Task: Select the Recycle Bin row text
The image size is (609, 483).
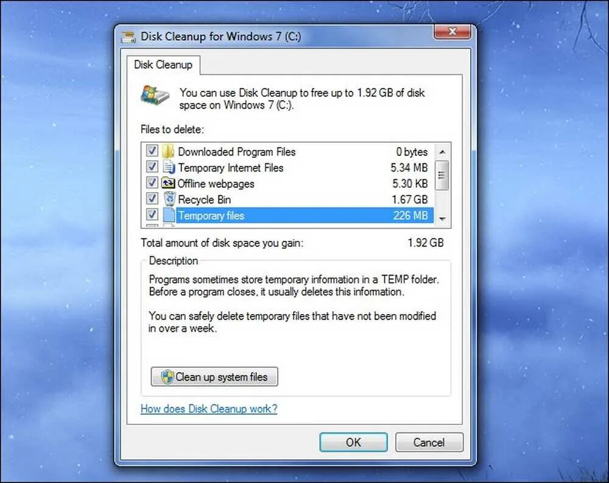Action: pyautogui.click(x=204, y=199)
